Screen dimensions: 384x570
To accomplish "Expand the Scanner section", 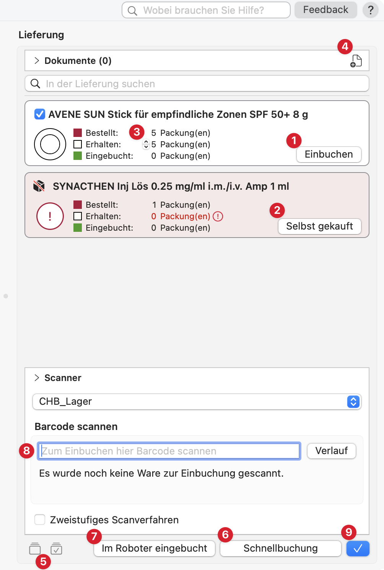I will click(x=37, y=378).
